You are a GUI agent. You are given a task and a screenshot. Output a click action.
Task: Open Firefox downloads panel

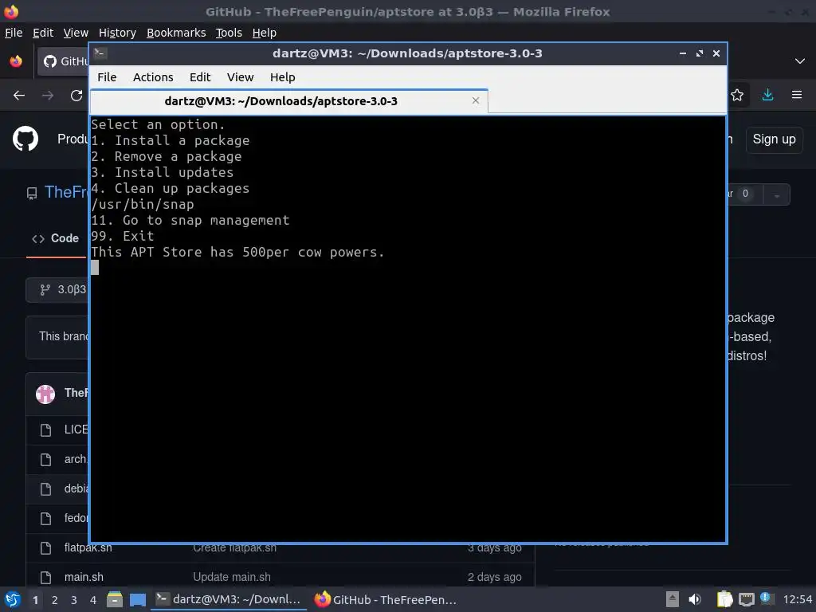click(767, 95)
